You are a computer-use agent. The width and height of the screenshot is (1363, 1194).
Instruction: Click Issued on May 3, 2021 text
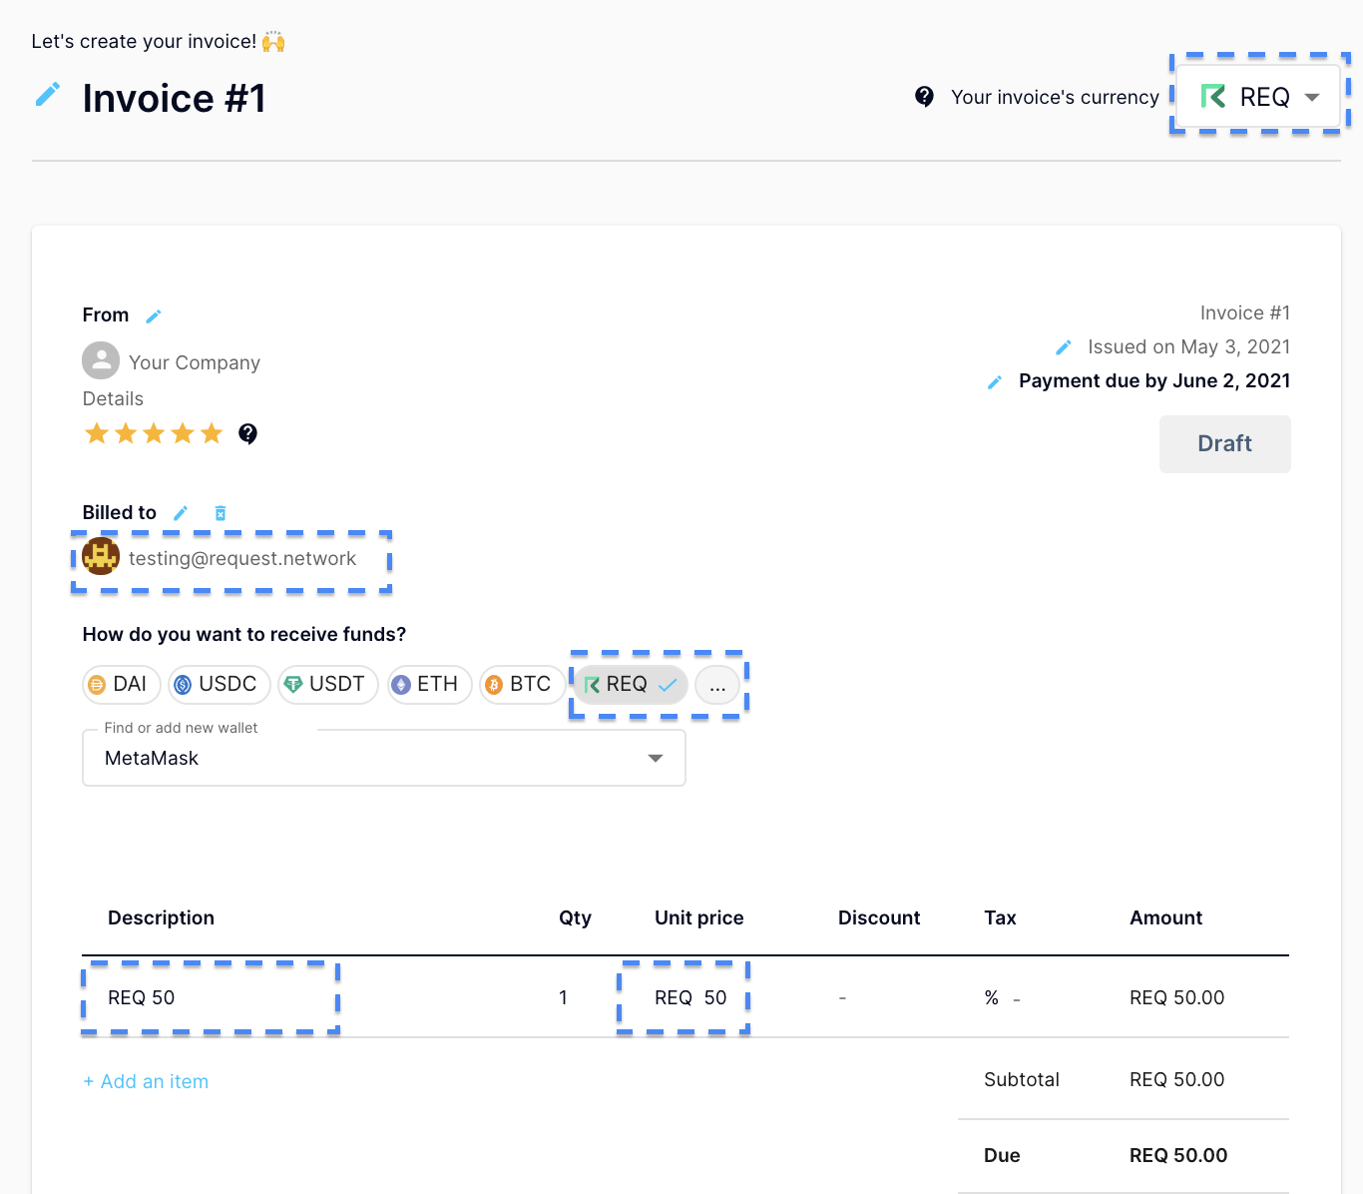[1188, 346]
